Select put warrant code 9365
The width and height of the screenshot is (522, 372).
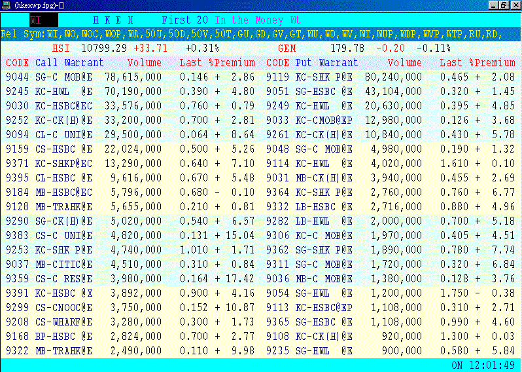[277, 322]
